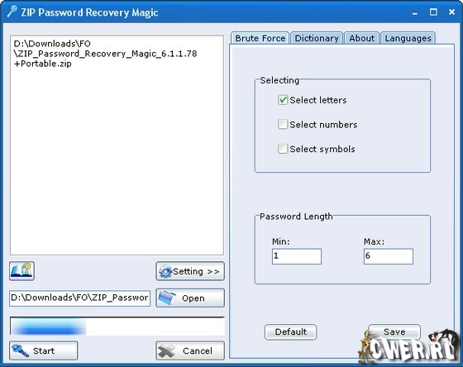The image size is (463, 367).
Task: Switch to the Dictionary tab
Action: pos(317,38)
